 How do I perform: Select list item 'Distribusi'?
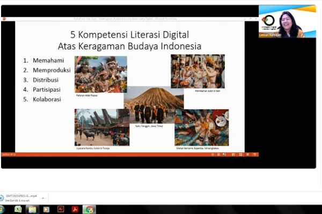pos(46,80)
